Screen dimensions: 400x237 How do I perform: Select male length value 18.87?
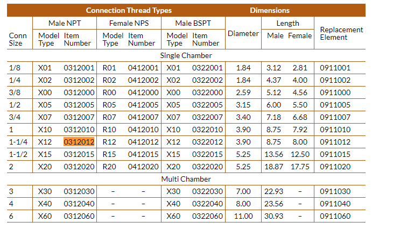click(x=273, y=167)
